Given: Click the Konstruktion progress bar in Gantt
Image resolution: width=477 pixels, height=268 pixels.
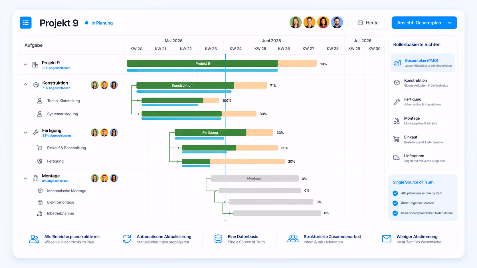Looking at the screenshot, I should [x=185, y=85].
